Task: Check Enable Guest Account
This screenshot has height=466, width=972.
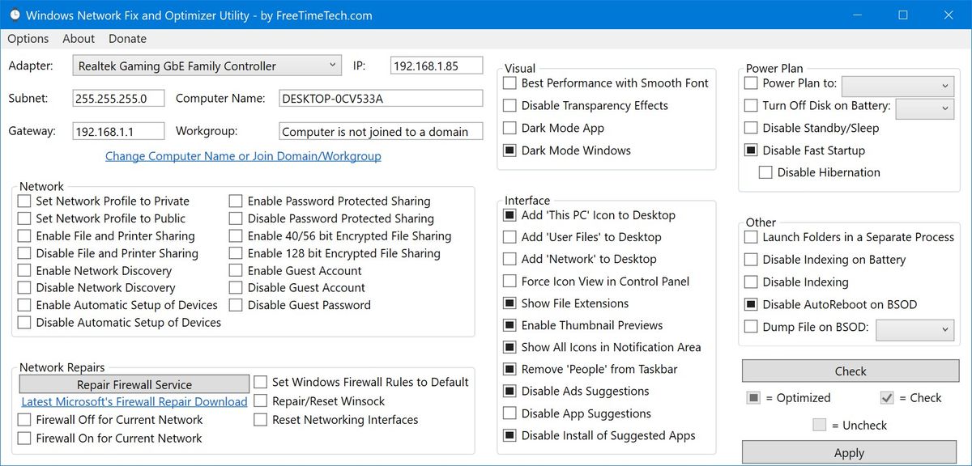Action: 236,270
